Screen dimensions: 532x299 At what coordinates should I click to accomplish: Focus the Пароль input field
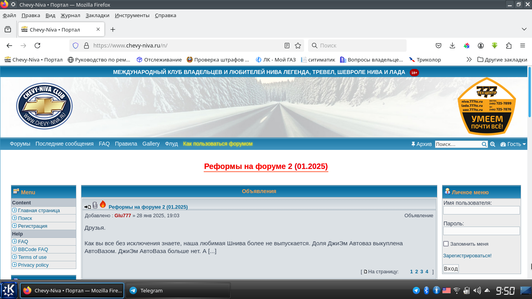click(481, 231)
